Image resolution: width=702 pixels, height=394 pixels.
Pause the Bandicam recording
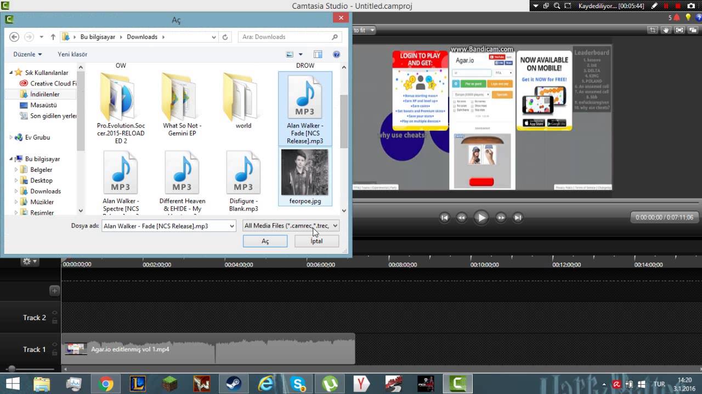(x=666, y=6)
